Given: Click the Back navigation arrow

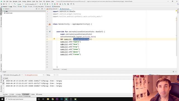Looking at the screenshot, I should 9,4.
